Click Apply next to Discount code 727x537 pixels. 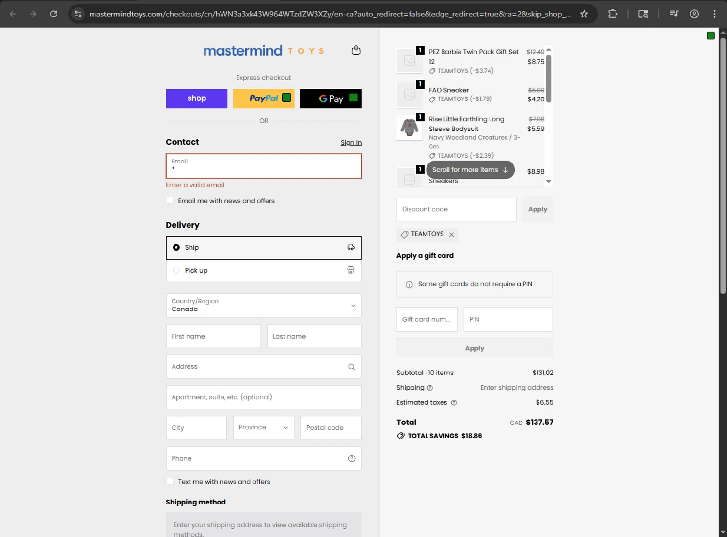point(537,209)
